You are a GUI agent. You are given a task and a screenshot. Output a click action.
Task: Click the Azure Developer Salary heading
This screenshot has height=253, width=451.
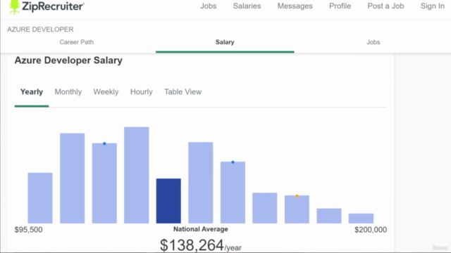pos(68,60)
